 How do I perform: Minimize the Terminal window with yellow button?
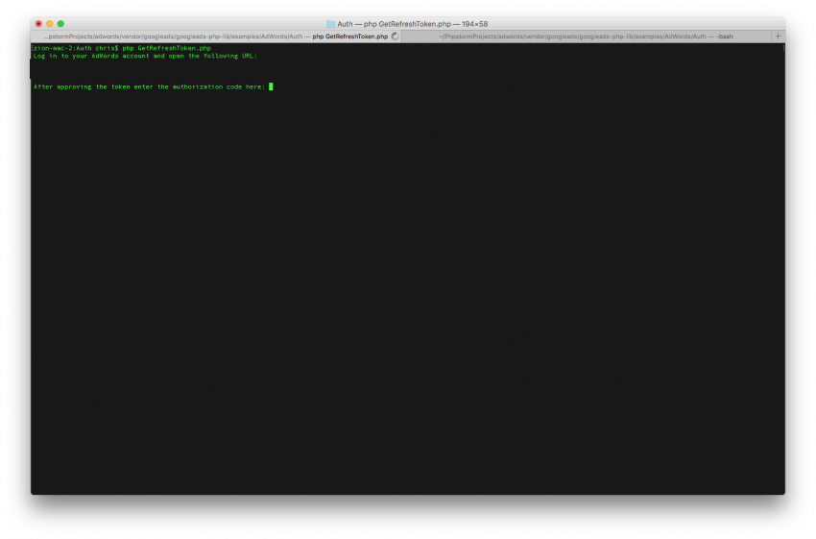pos(50,23)
